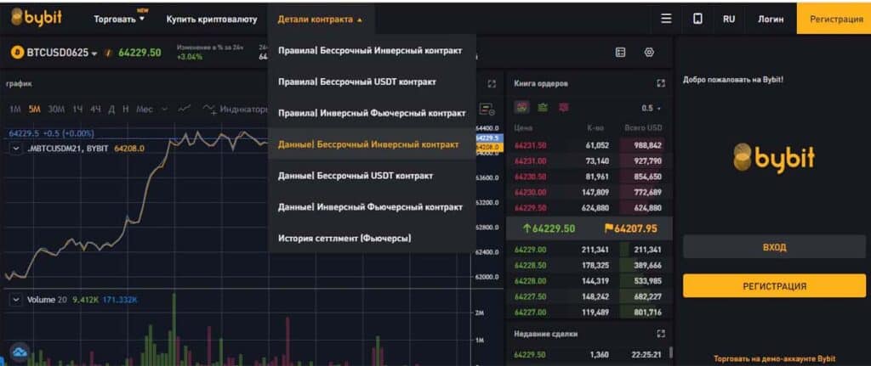Click the layout switch icon beside settings
The image size is (871, 366).
pos(621,53)
